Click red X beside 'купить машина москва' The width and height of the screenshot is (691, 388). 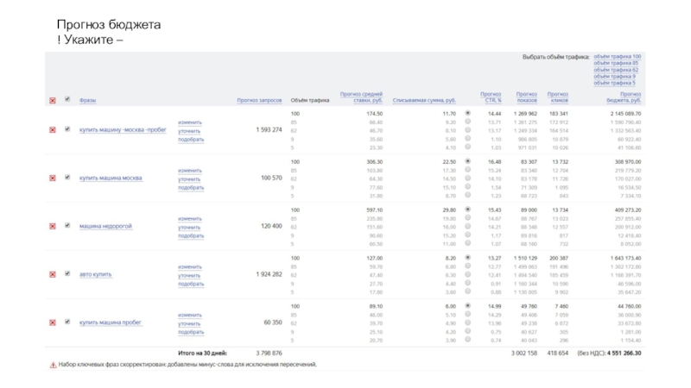[x=53, y=178]
